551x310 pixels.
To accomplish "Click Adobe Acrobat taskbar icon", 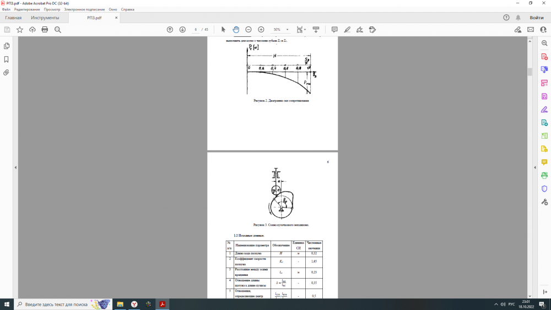I will pos(163,304).
